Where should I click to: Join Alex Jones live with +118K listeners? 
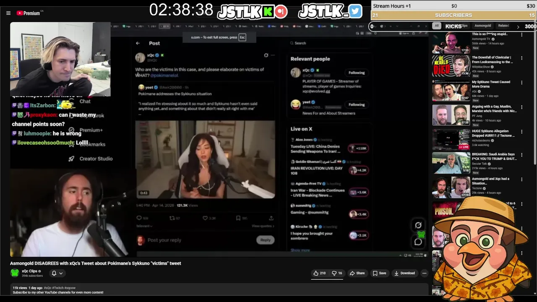358,148
